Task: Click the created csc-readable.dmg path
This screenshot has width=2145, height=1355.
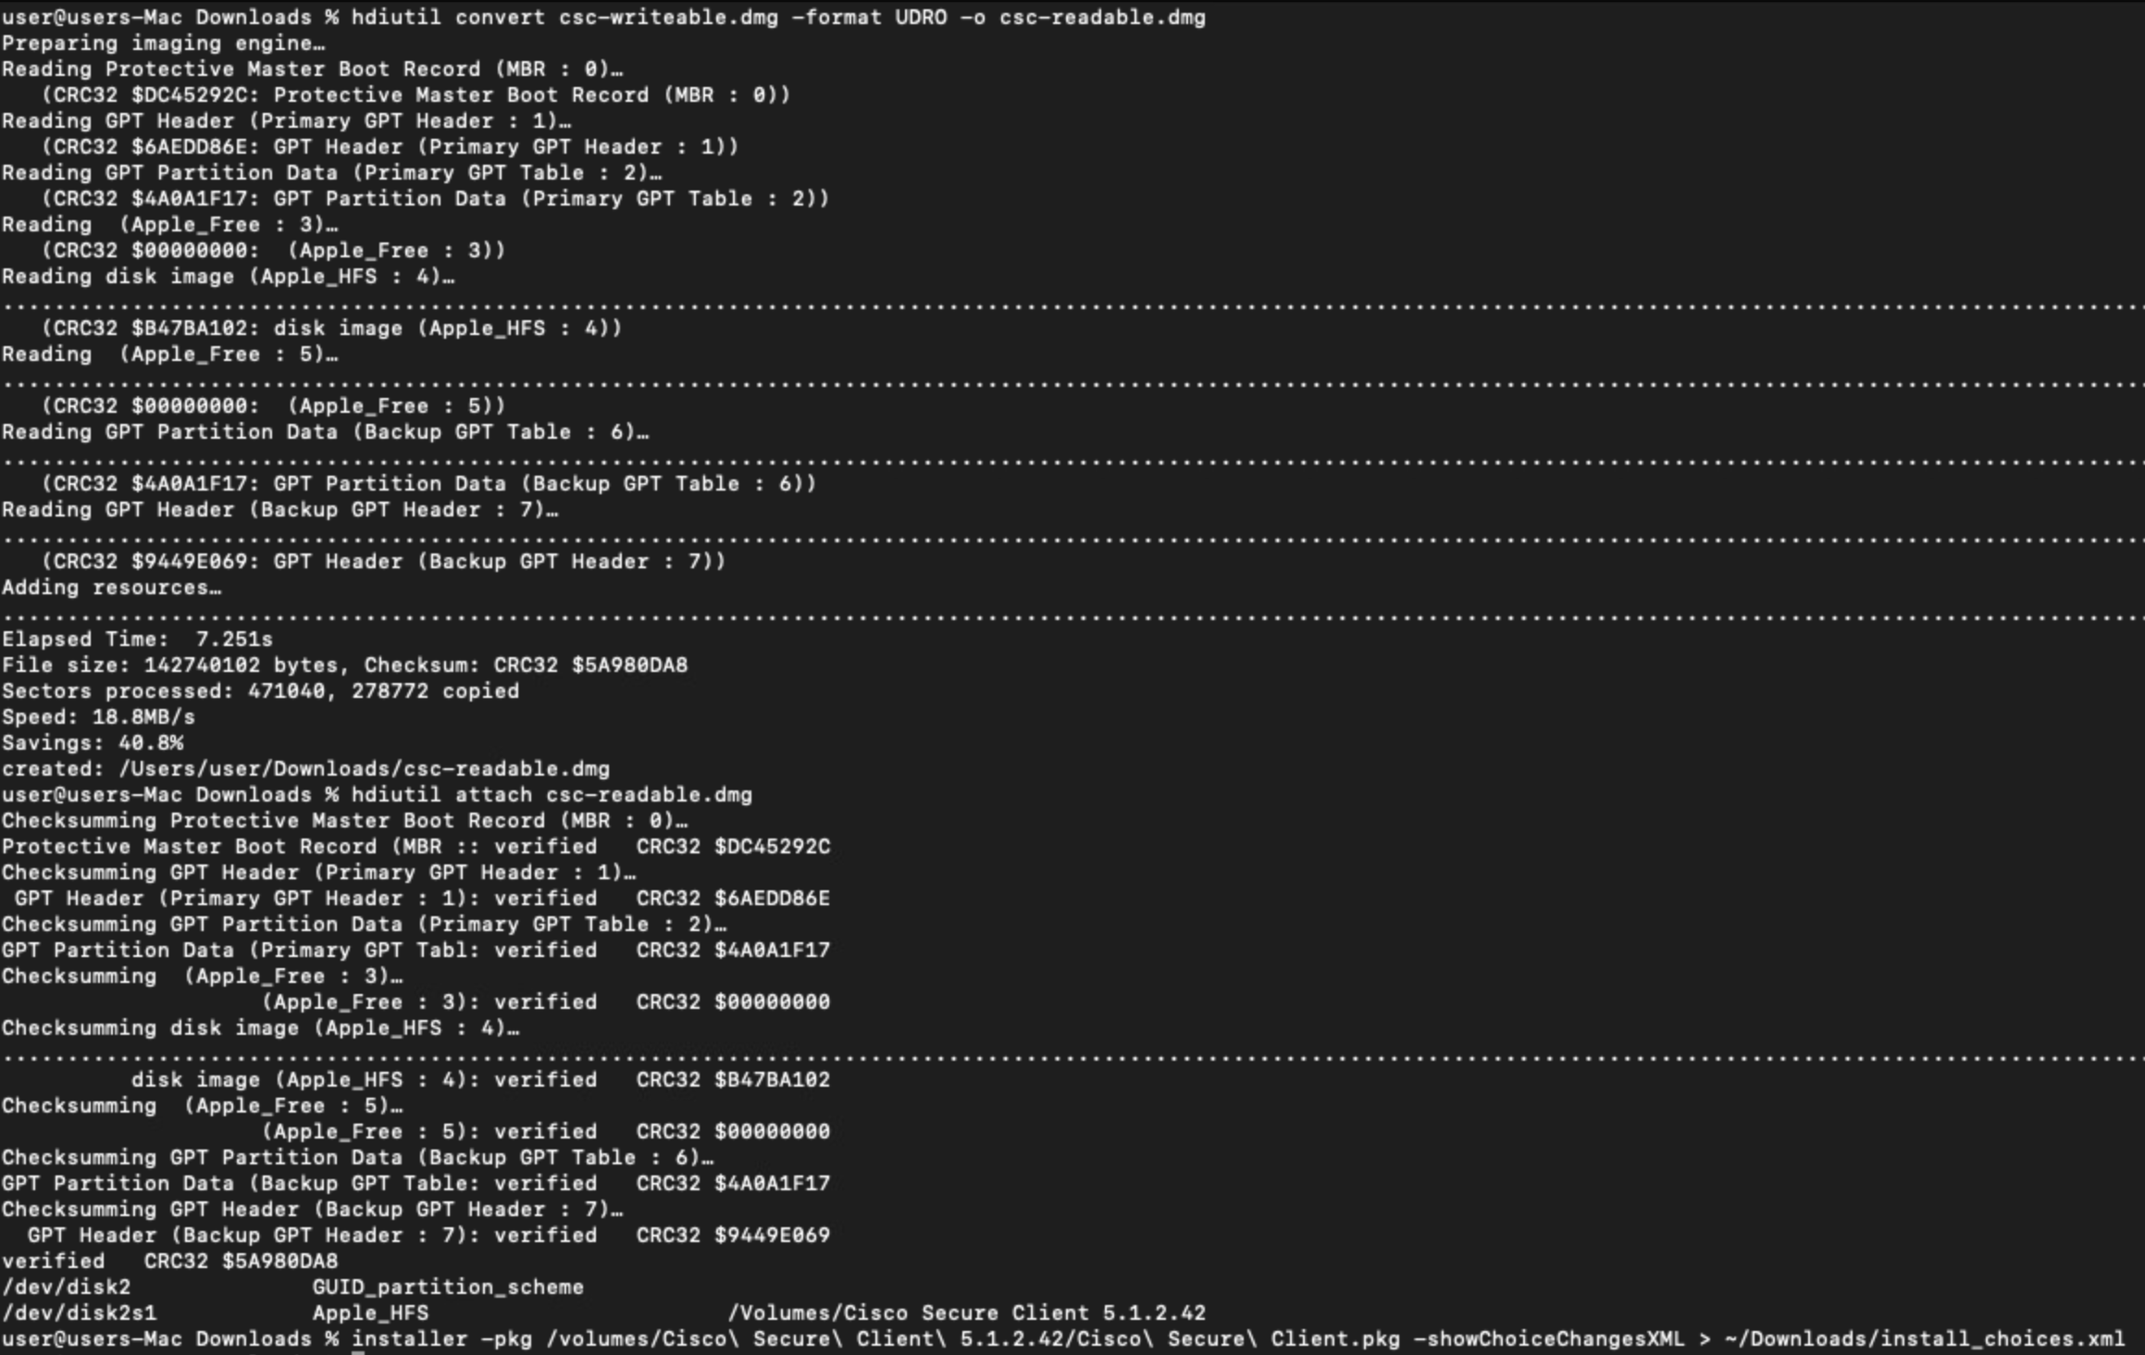Action: pyautogui.click(x=364, y=769)
